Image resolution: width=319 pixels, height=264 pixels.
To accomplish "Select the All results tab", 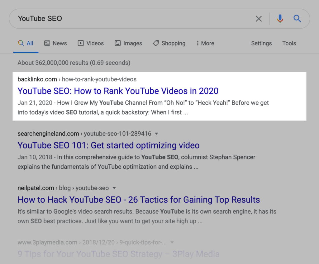I will tap(26, 43).
